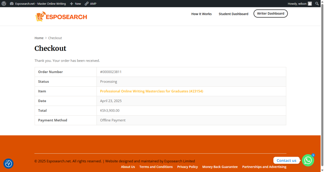Click the Status label cell
This screenshot has height=172, width=324.
point(66,82)
